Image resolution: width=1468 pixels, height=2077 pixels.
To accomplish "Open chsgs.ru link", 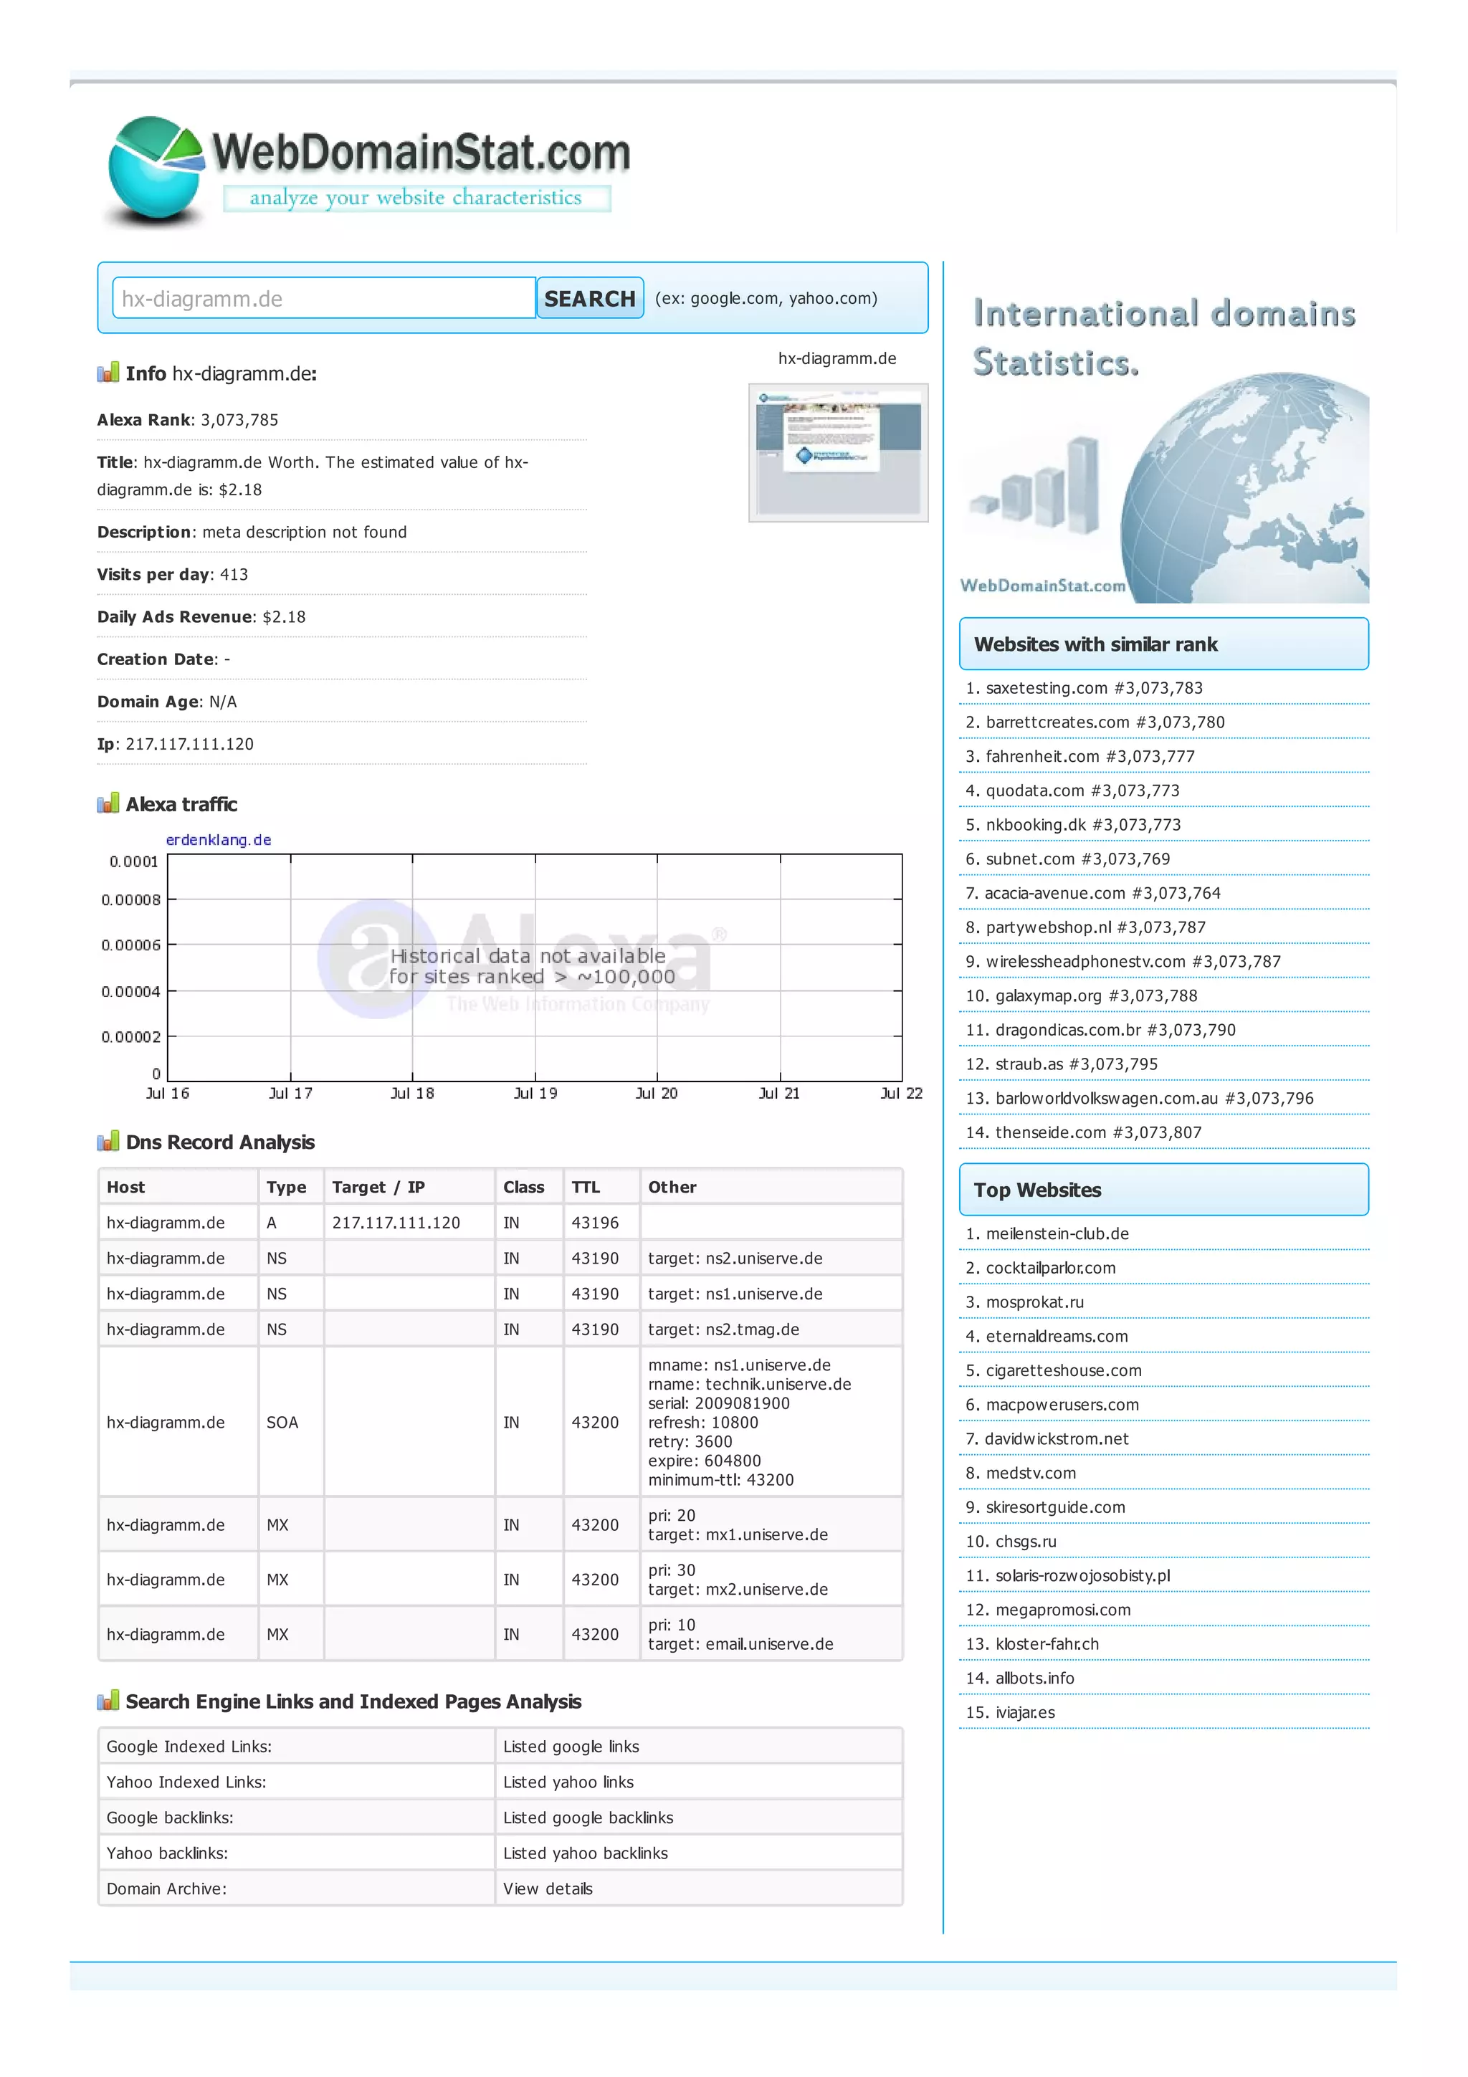I will click(1026, 1542).
